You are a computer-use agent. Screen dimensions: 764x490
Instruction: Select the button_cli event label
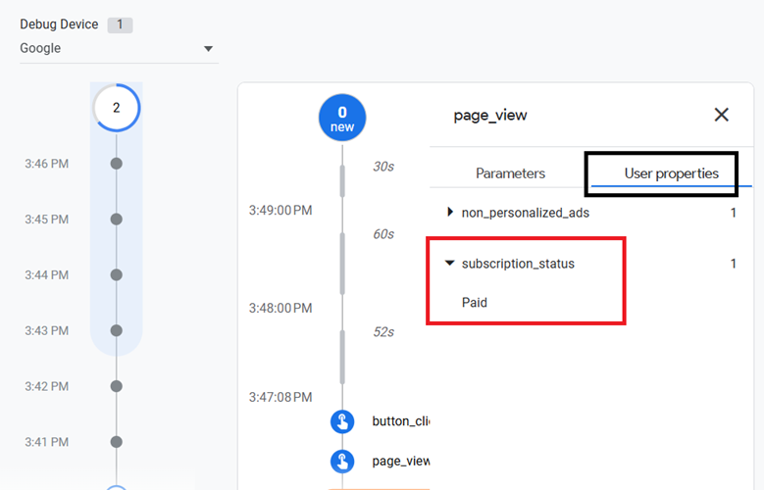pyautogui.click(x=400, y=420)
